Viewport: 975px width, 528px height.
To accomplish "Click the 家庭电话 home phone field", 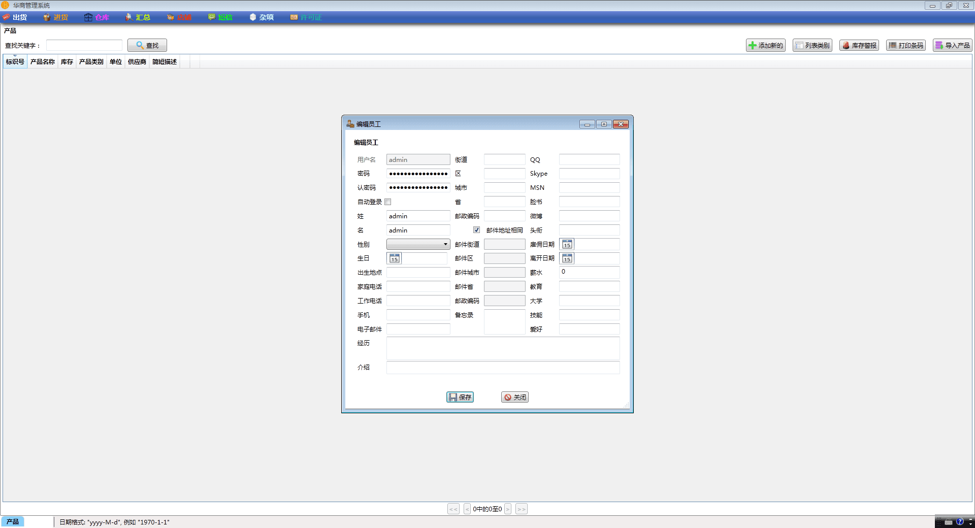I will [418, 287].
